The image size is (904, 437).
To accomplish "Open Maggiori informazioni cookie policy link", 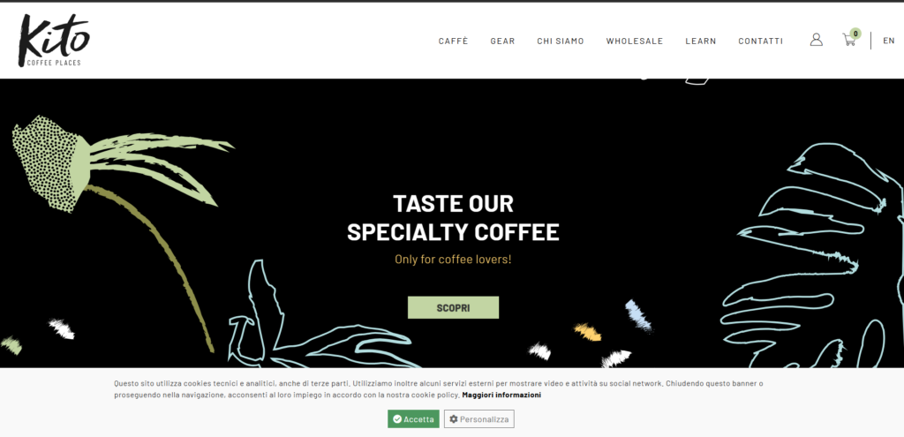I will coord(501,395).
